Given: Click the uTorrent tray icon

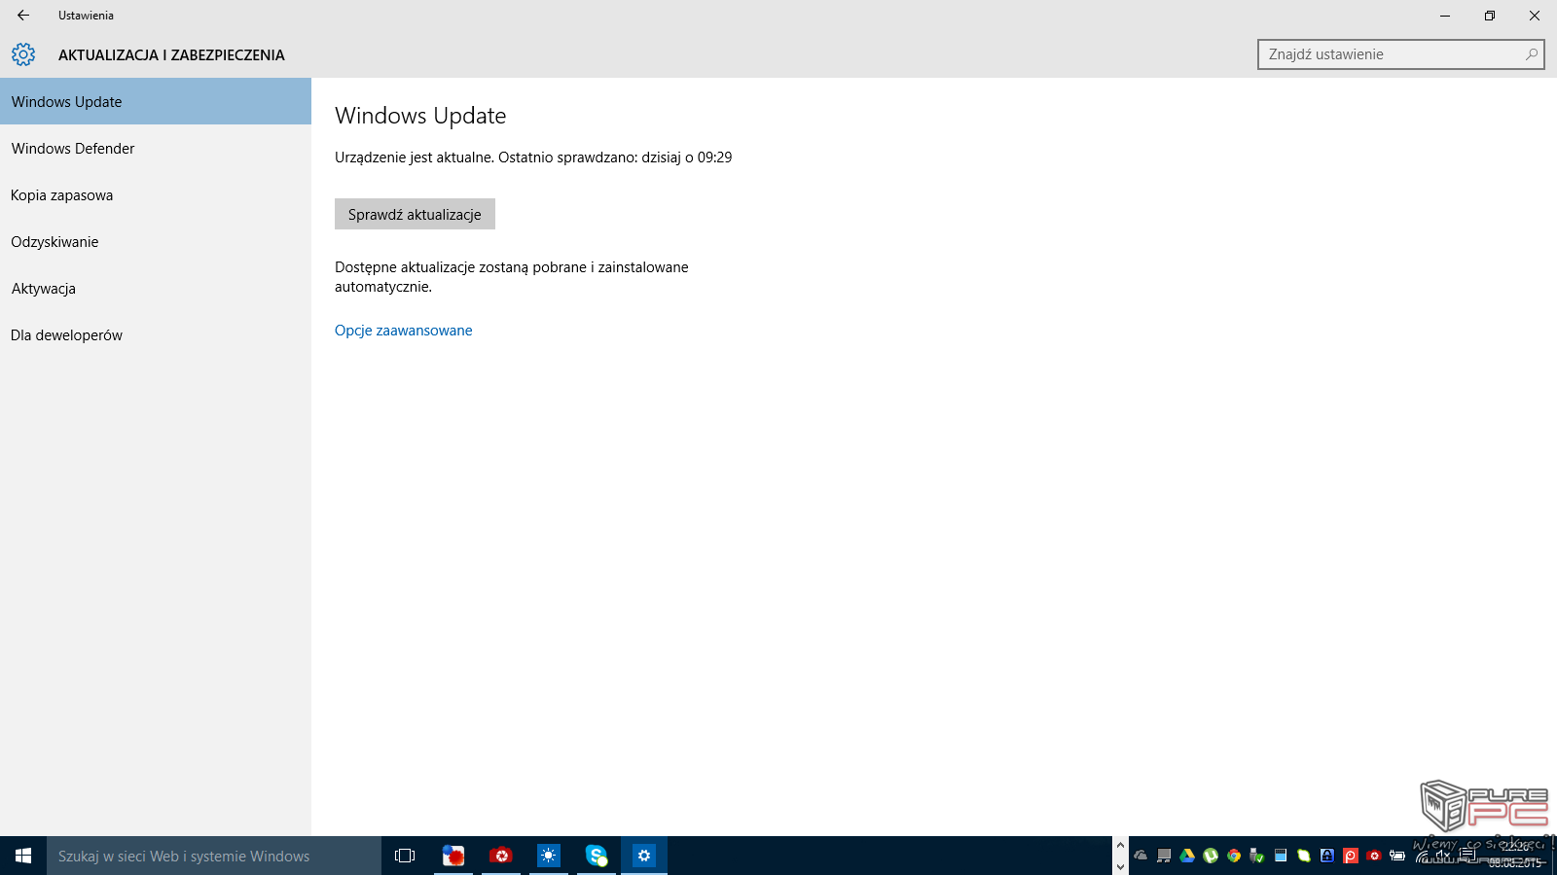Looking at the screenshot, I should [1211, 856].
